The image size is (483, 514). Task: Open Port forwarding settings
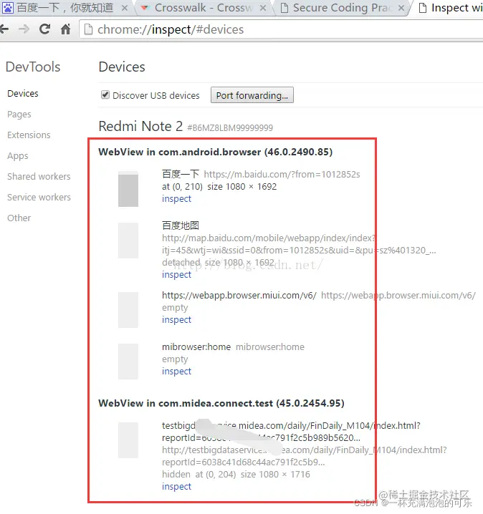coord(252,95)
